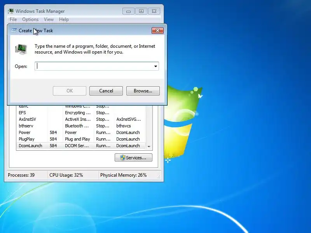Expand the Open combo box dropdown arrow
Screen dimensions: 311x233
tap(156, 66)
